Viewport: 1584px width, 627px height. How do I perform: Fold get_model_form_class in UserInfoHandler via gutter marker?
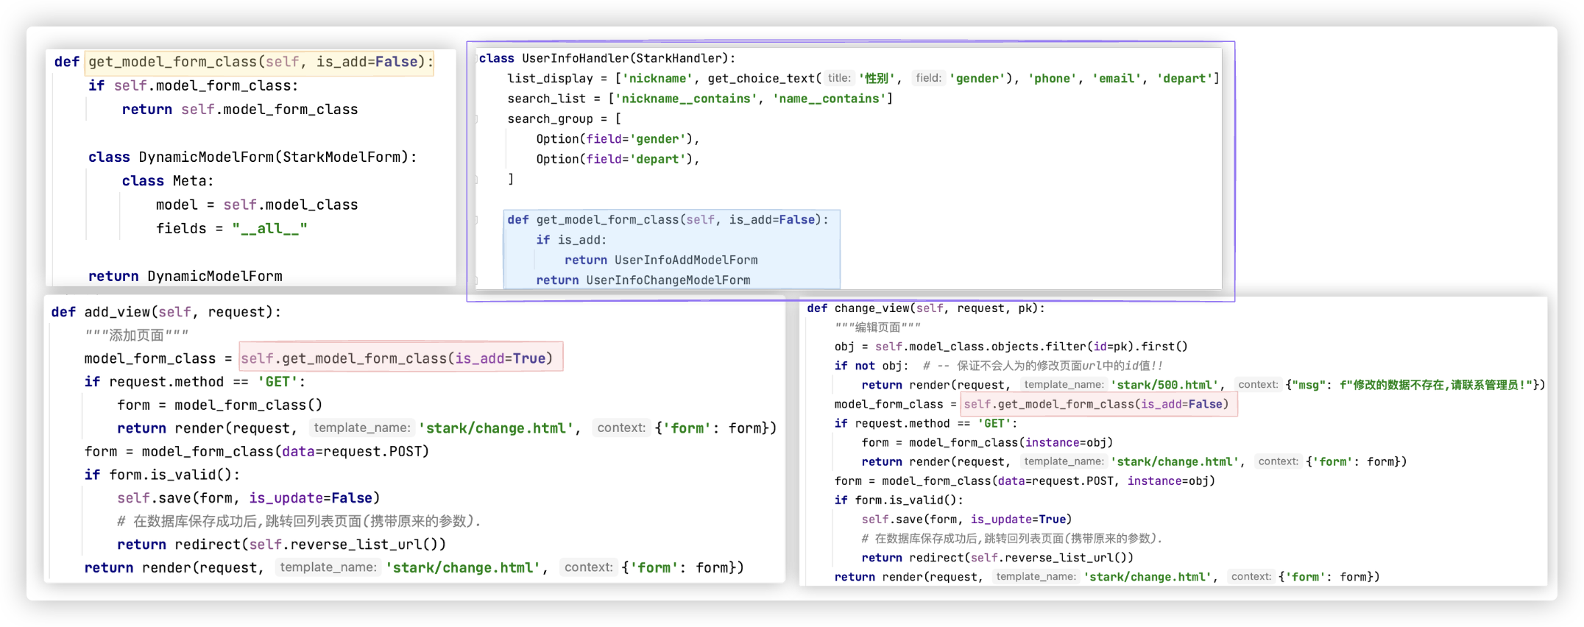coord(476,220)
